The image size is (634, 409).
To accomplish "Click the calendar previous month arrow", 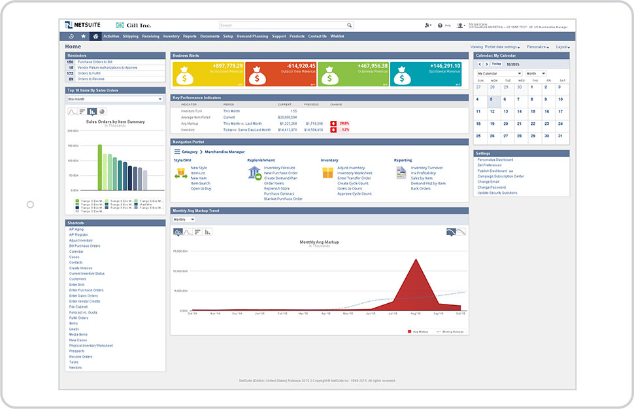I will [479, 64].
